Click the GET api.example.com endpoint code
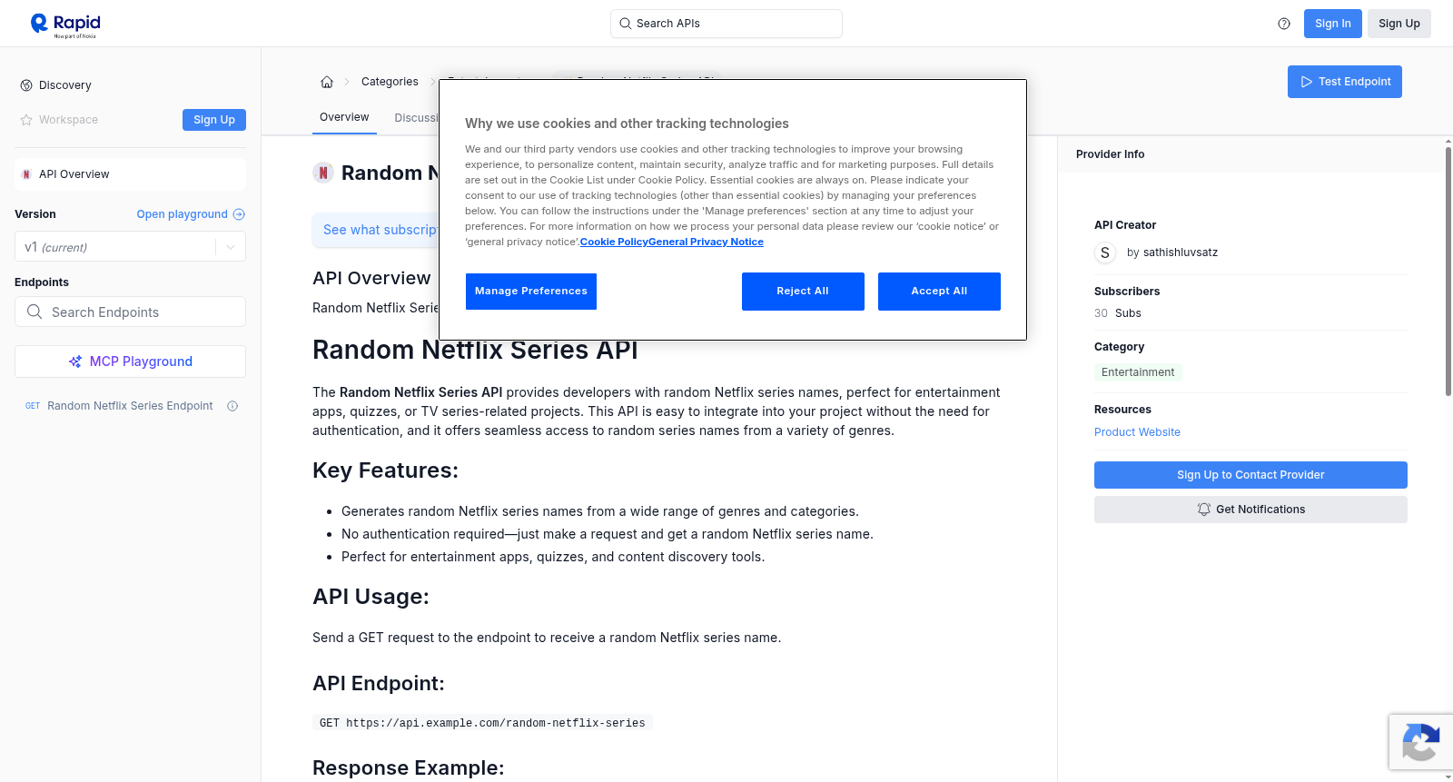Screen dimensions: 1453x782 pos(482,723)
